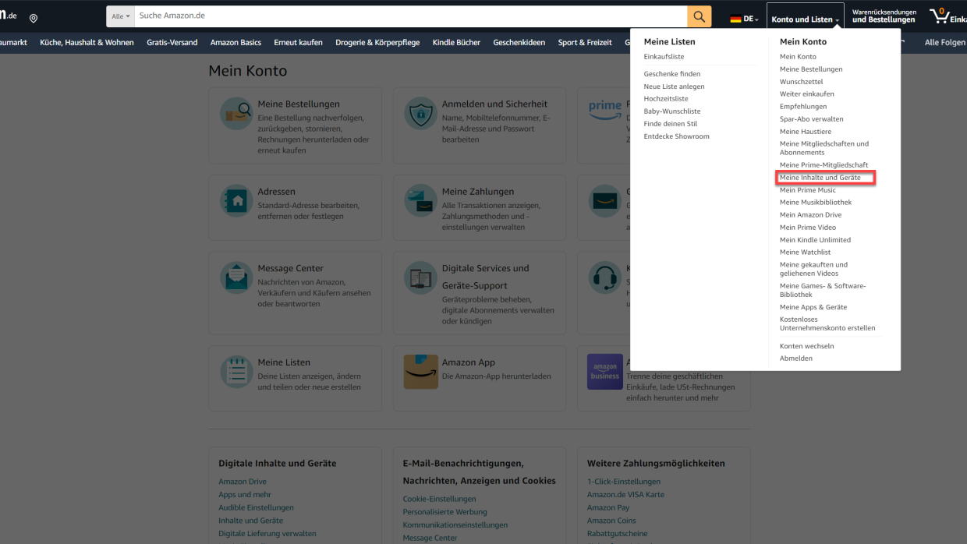Open the Amazon Pay link
The image size is (967, 544).
[608, 507]
